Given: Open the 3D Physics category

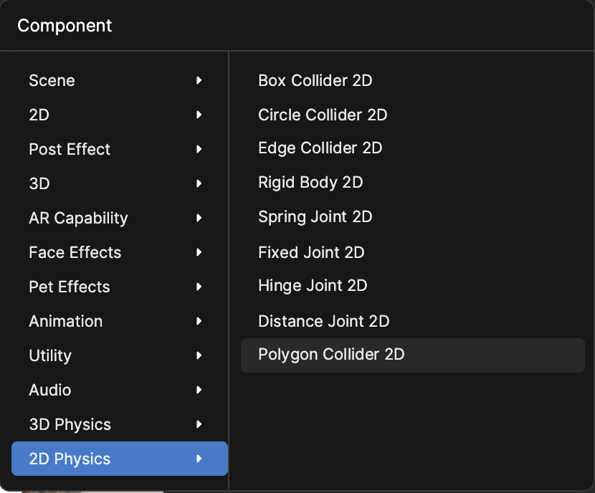Looking at the screenshot, I should [x=120, y=424].
